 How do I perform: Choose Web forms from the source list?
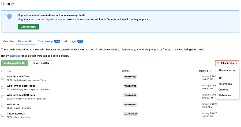click(x=224, y=95)
